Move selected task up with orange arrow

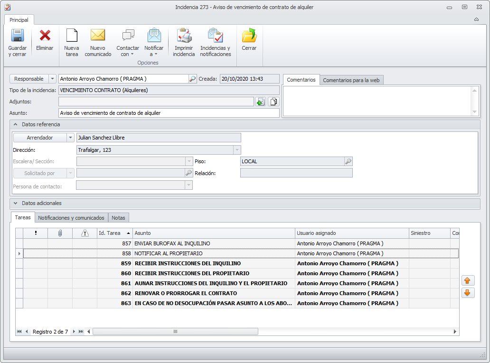pyautogui.click(x=468, y=281)
